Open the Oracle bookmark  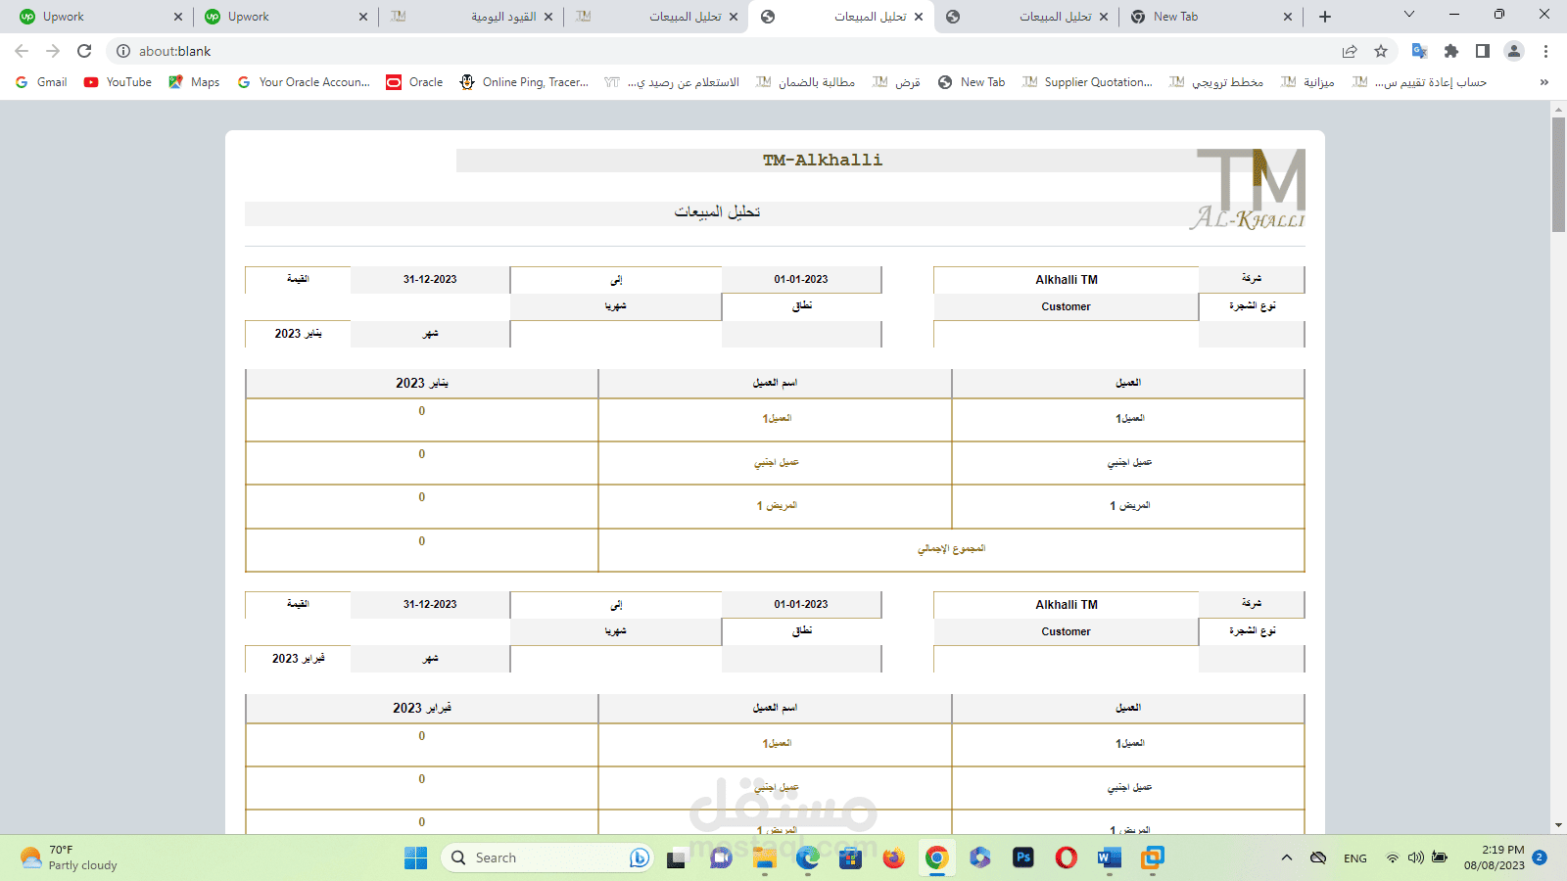(414, 82)
